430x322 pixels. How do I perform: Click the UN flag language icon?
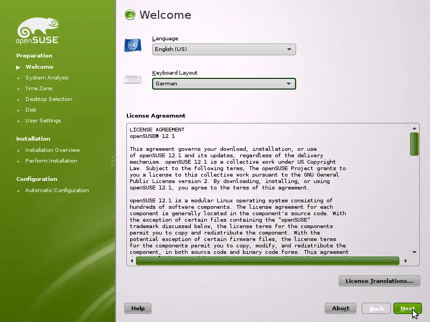tap(132, 45)
